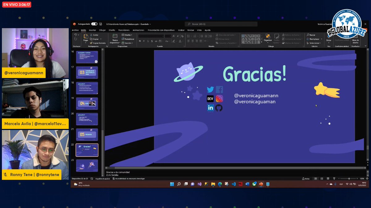Open the Archivo menu
This screenshot has height=208, width=371.
click(75, 30)
